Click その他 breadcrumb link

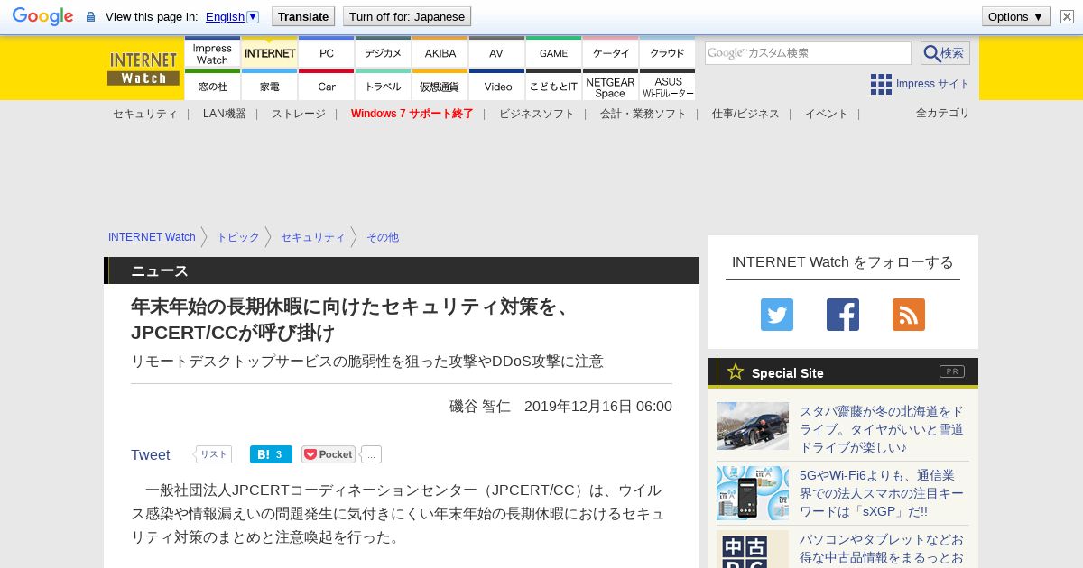click(x=382, y=237)
